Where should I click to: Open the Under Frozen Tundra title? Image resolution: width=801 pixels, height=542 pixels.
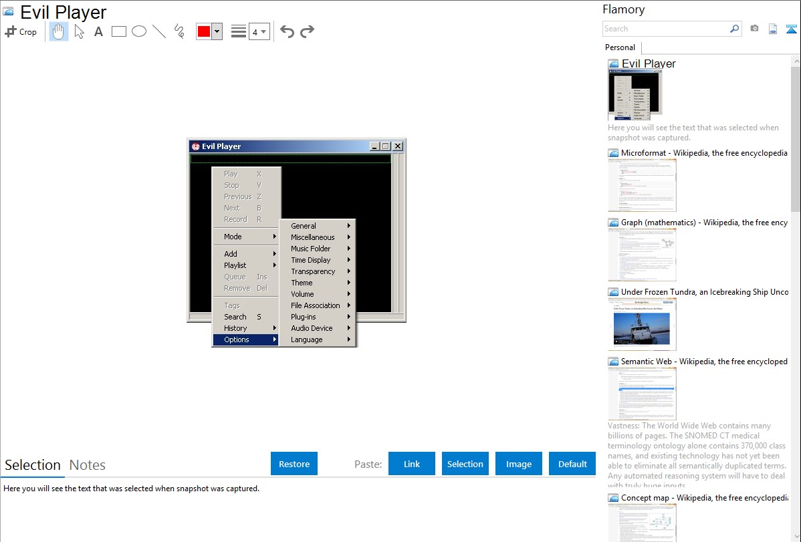click(705, 291)
